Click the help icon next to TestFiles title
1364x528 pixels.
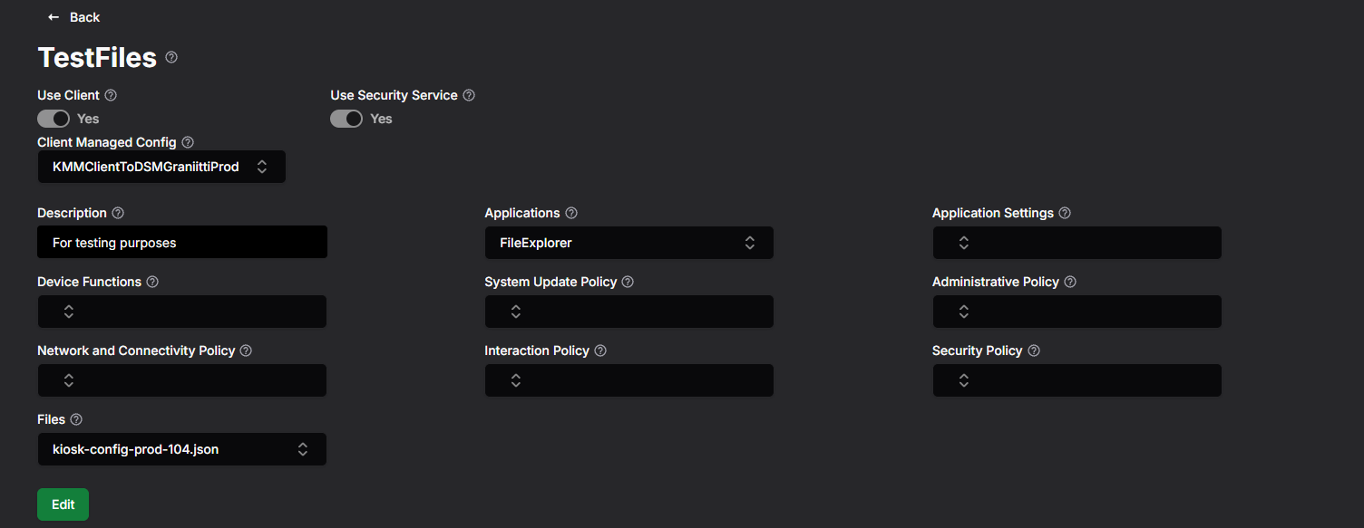(171, 58)
